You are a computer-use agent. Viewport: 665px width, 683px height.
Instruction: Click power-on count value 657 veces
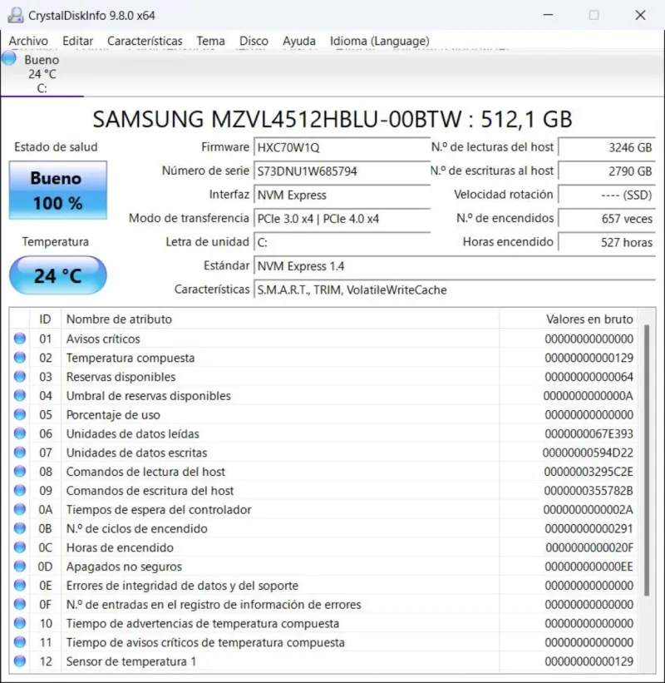607,219
